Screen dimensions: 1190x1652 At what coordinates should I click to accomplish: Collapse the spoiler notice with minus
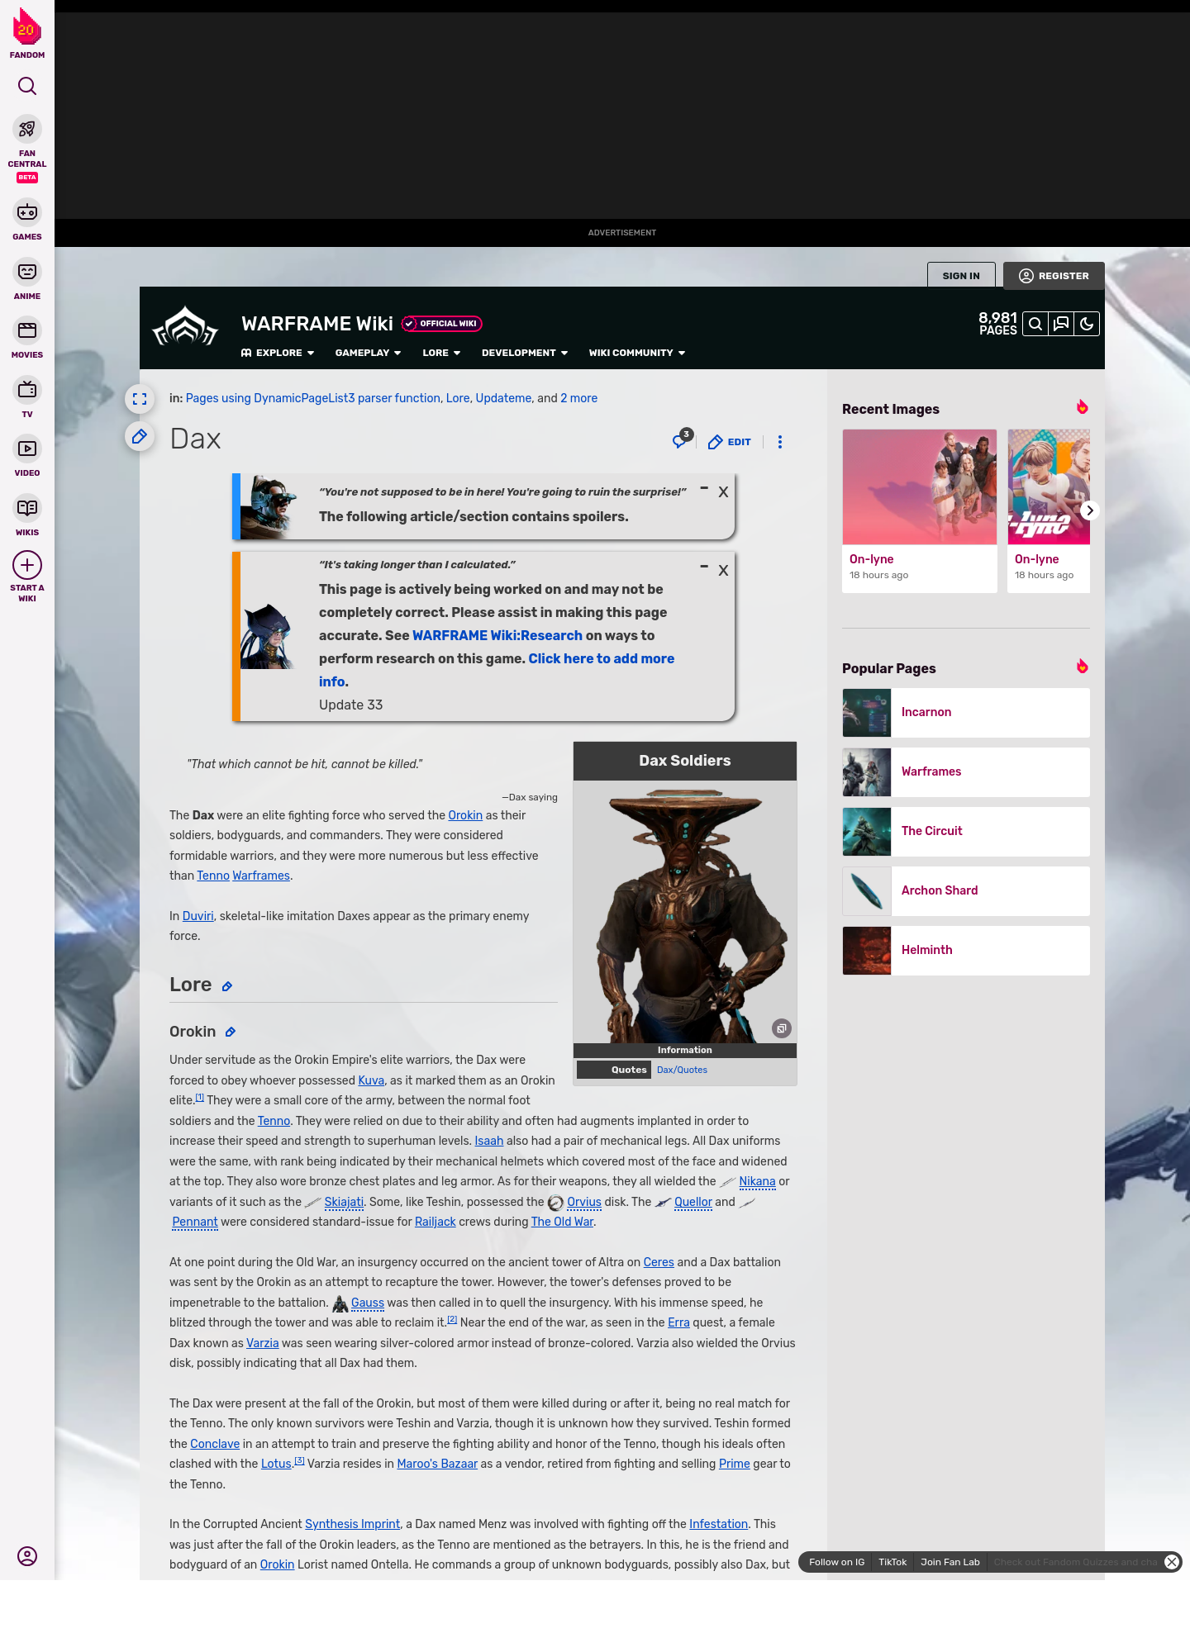tap(704, 489)
